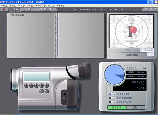The width and height of the screenshot is (158, 115).
Task: Click the Pinnacle red P logo icon
Action: (4, 10)
